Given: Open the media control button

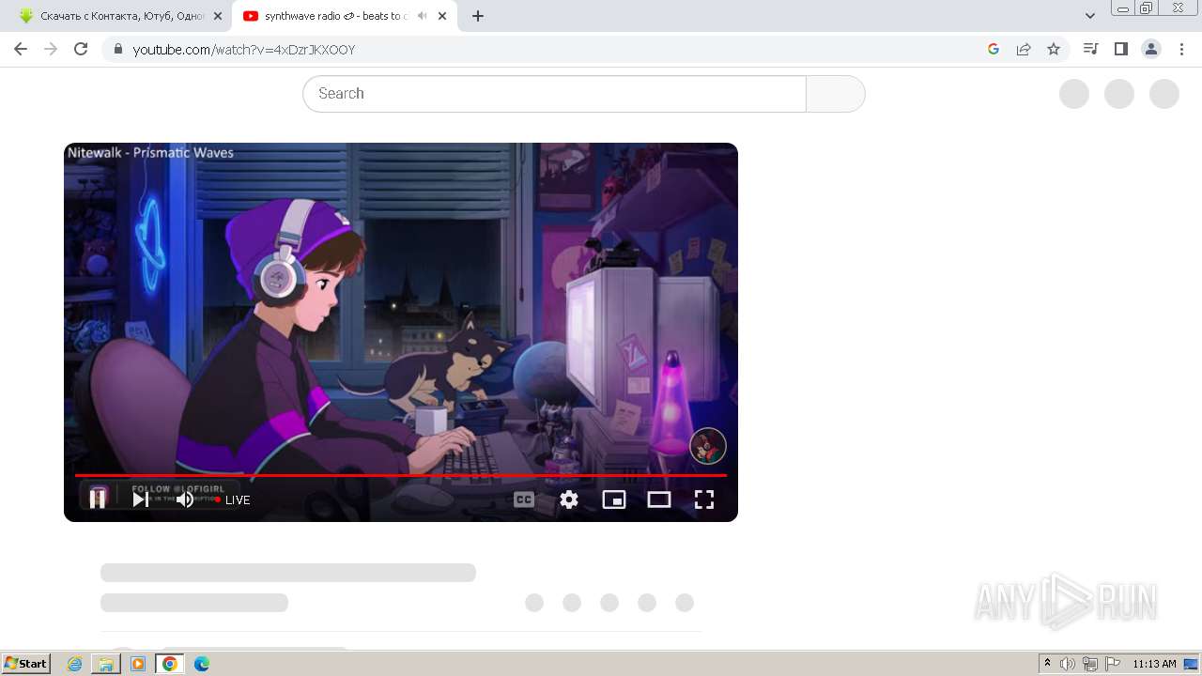Looking at the screenshot, I should (x=1090, y=49).
